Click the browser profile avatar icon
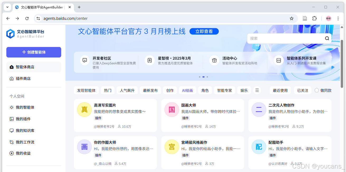The image size is (346, 172). coord(329,18)
